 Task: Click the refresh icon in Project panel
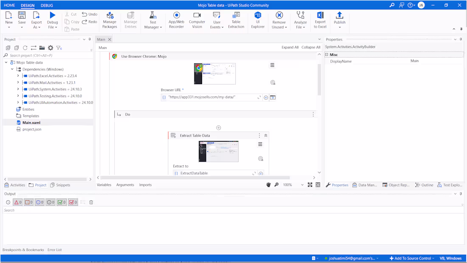(25, 48)
